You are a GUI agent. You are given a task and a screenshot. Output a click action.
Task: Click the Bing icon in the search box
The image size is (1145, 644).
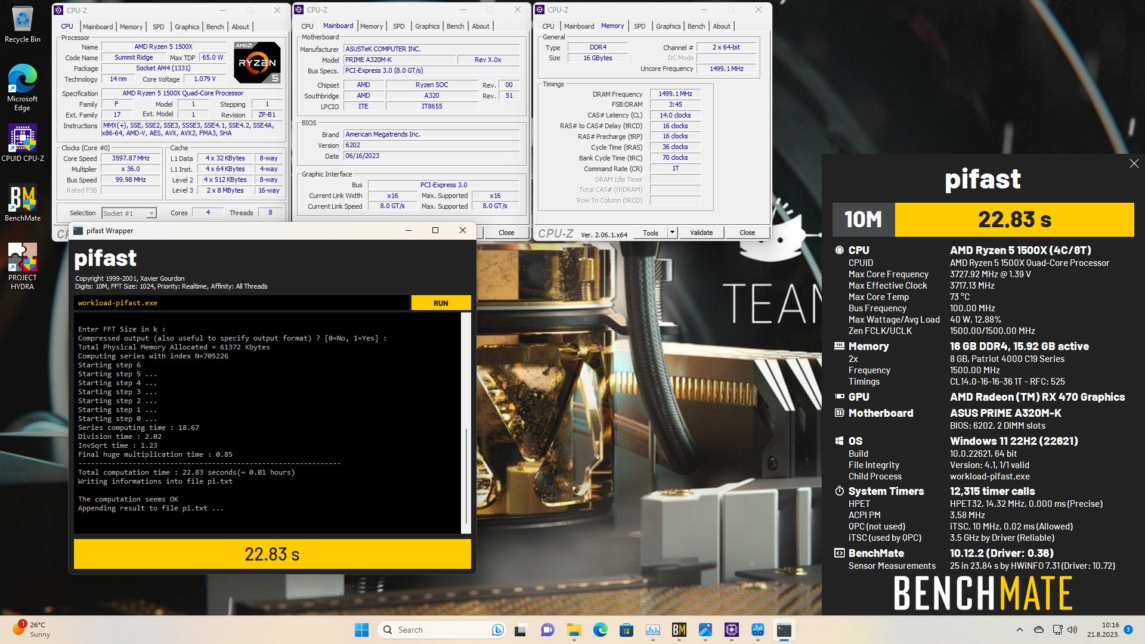[497, 630]
